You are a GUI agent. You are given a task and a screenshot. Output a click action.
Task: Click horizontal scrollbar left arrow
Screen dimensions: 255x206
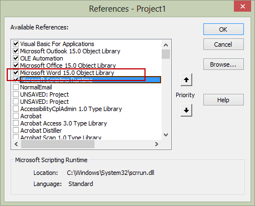16,144
